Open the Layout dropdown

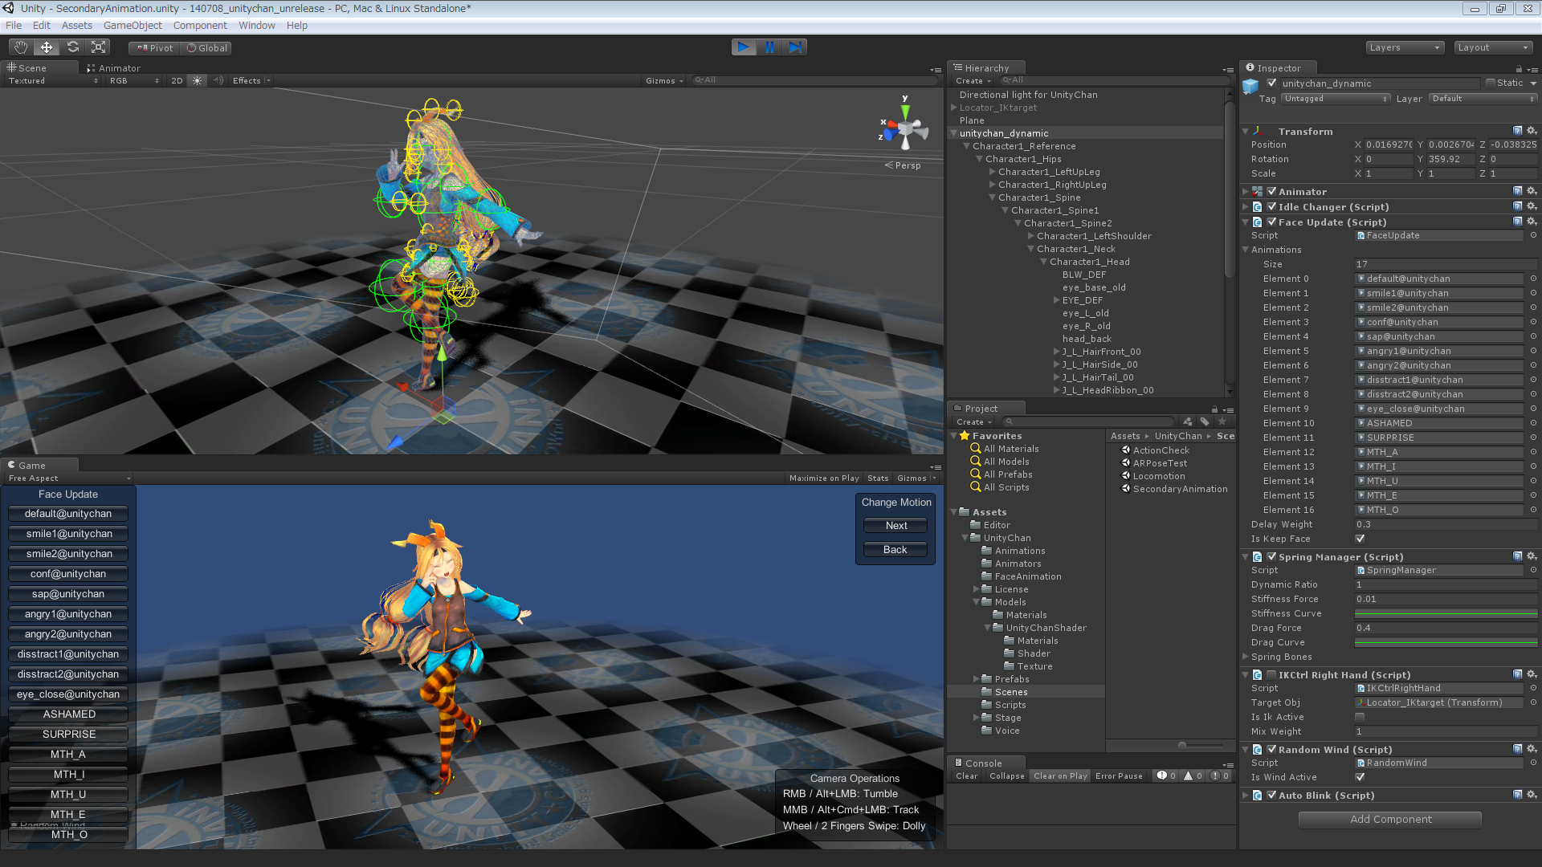1494,47
